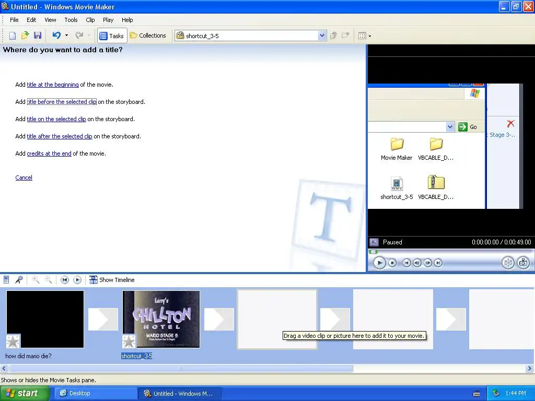Click the transition cell after first clip
Image resolution: width=535 pixels, height=401 pixels.
[103, 319]
